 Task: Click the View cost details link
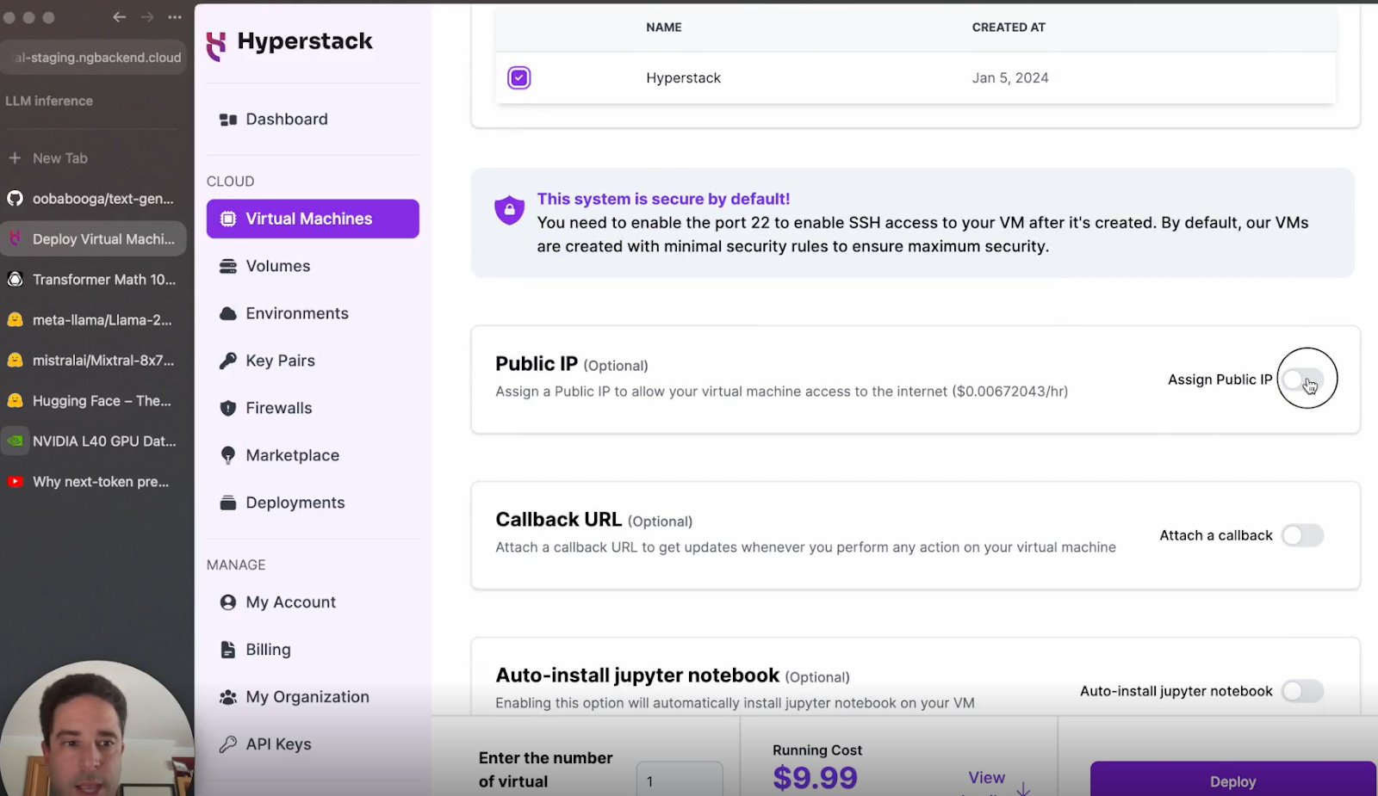click(986, 778)
